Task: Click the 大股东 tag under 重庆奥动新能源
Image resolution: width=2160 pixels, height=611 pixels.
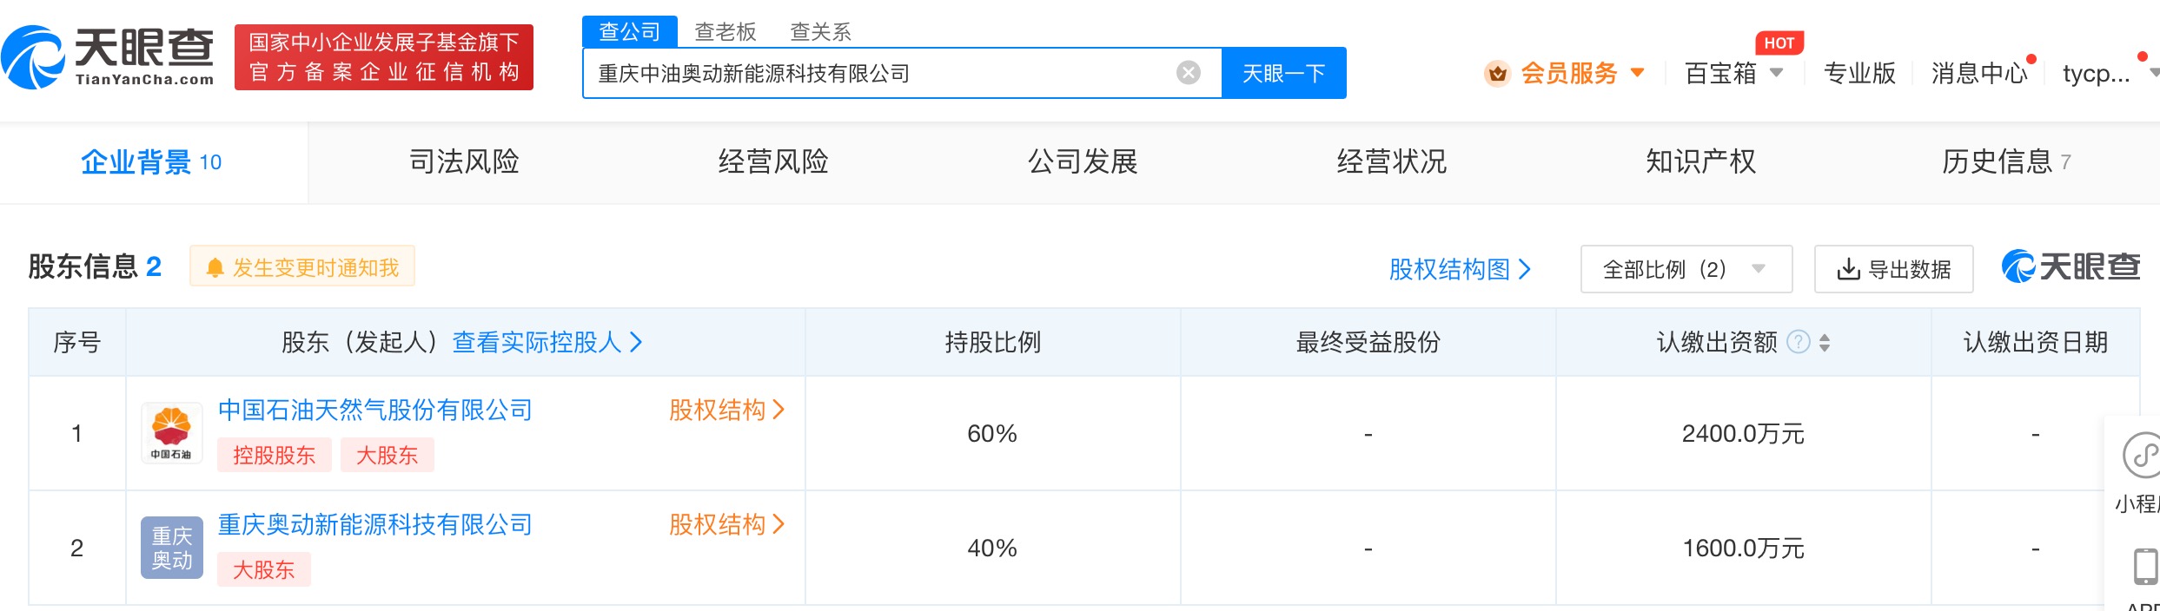Action: coord(264,570)
